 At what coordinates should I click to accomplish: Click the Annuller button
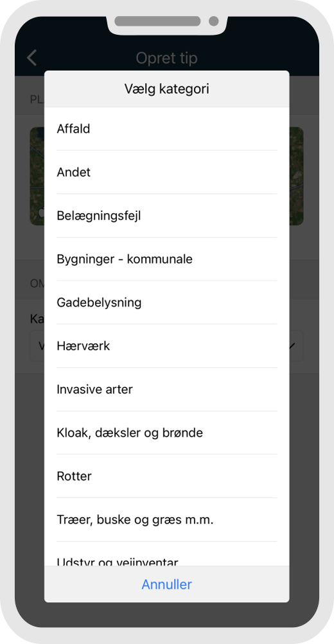click(167, 585)
